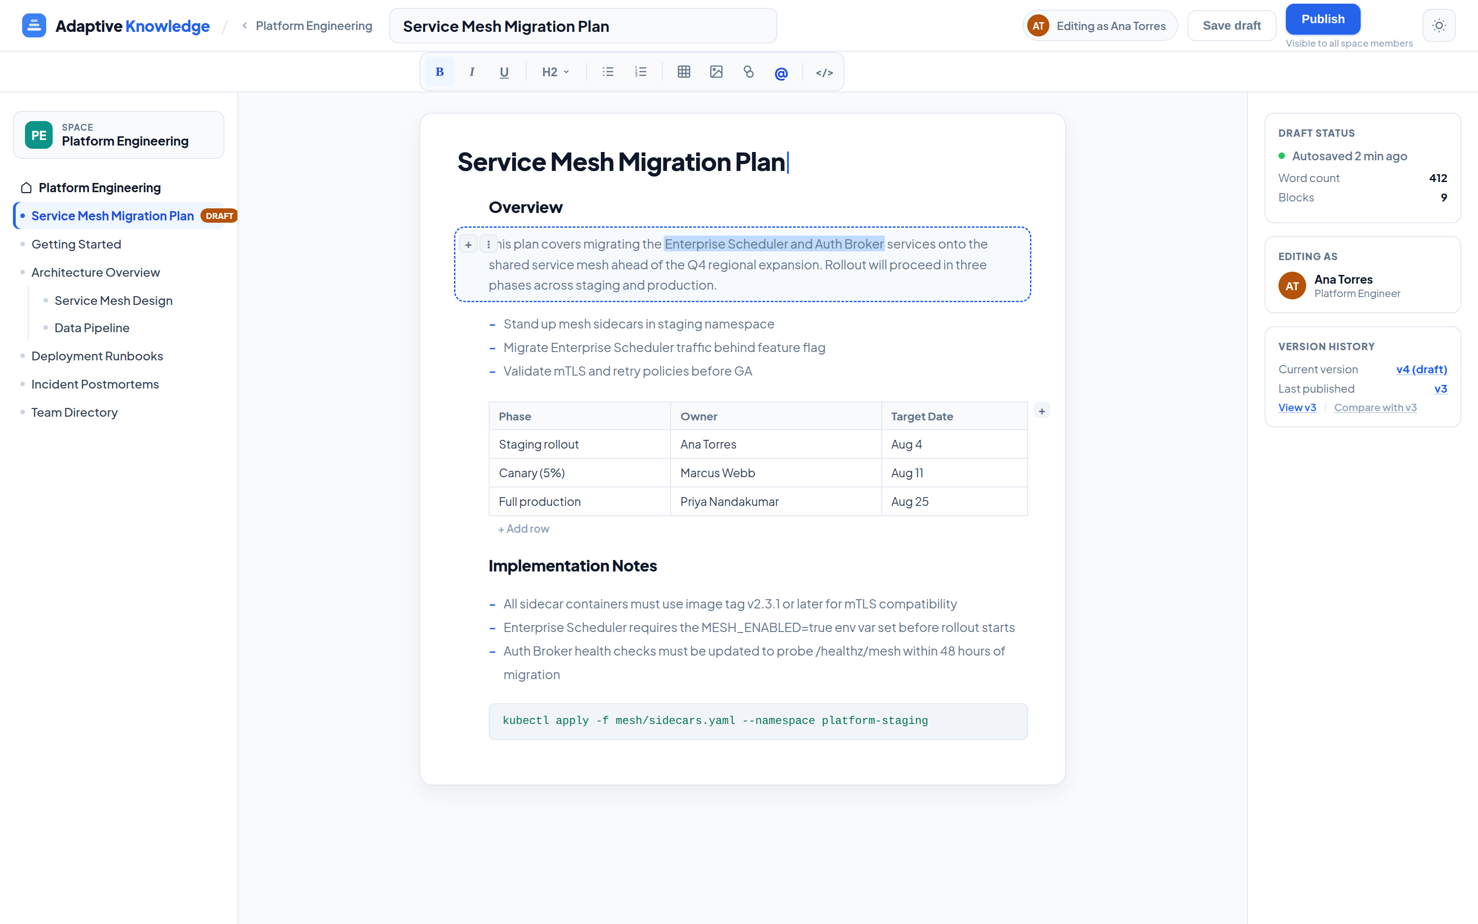Toggle bold formatting in toolbar
Screen dimensions: 1478x924
(x=439, y=72)
